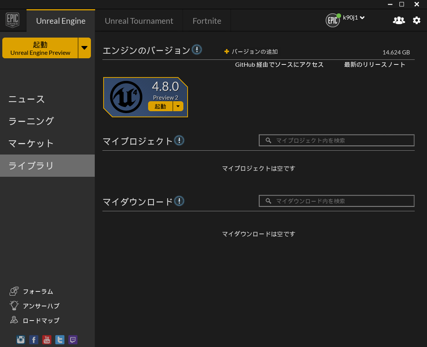This screenshot has height=347, width=427.
Task: Switch to the Unreal Tournament tab
Action: click(x=139, y=21)
